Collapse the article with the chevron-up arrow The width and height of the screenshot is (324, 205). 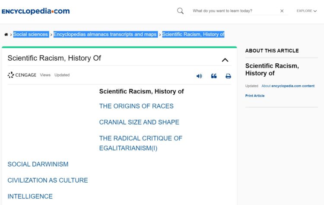pos(225,60)
